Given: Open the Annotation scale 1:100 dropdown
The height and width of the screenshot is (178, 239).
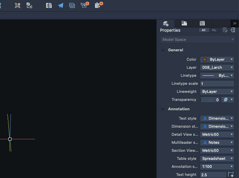Looking at the screenshot, I should (217, 166).
